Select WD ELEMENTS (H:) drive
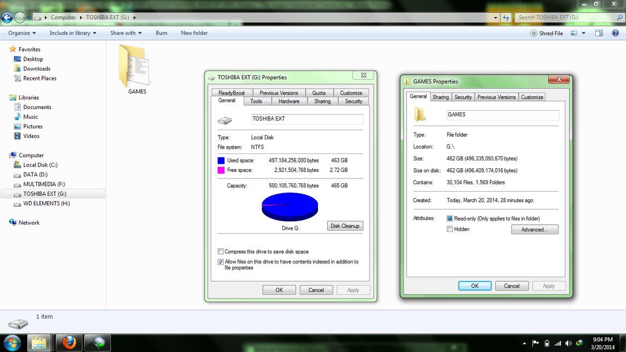 (x=46, y=203)
